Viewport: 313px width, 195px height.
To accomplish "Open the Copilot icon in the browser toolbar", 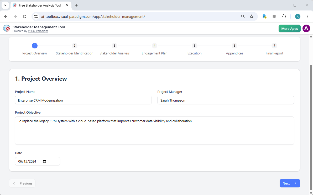I will (264, 16).
